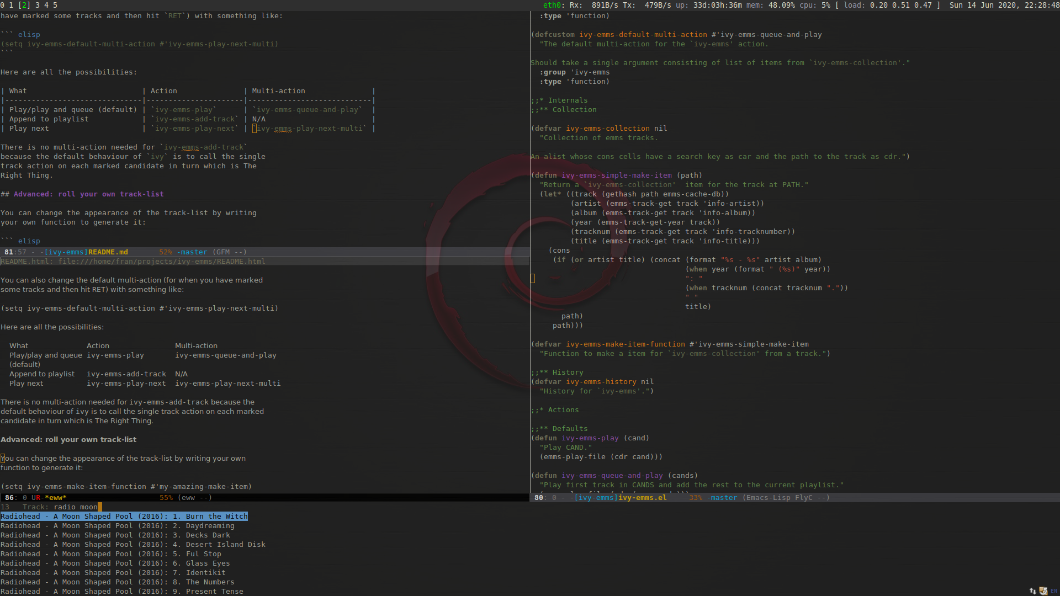Click the date and time in top bar
This screenshot has width=1060, height=596.
[1004, 5]
